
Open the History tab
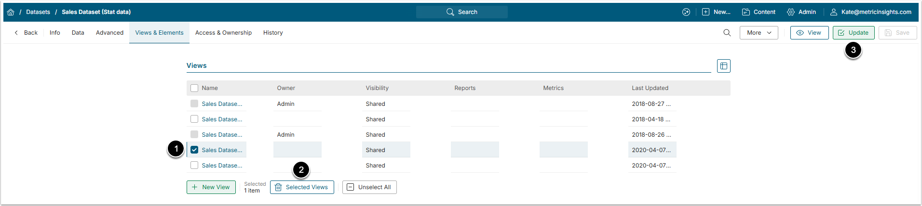point(273,33)
